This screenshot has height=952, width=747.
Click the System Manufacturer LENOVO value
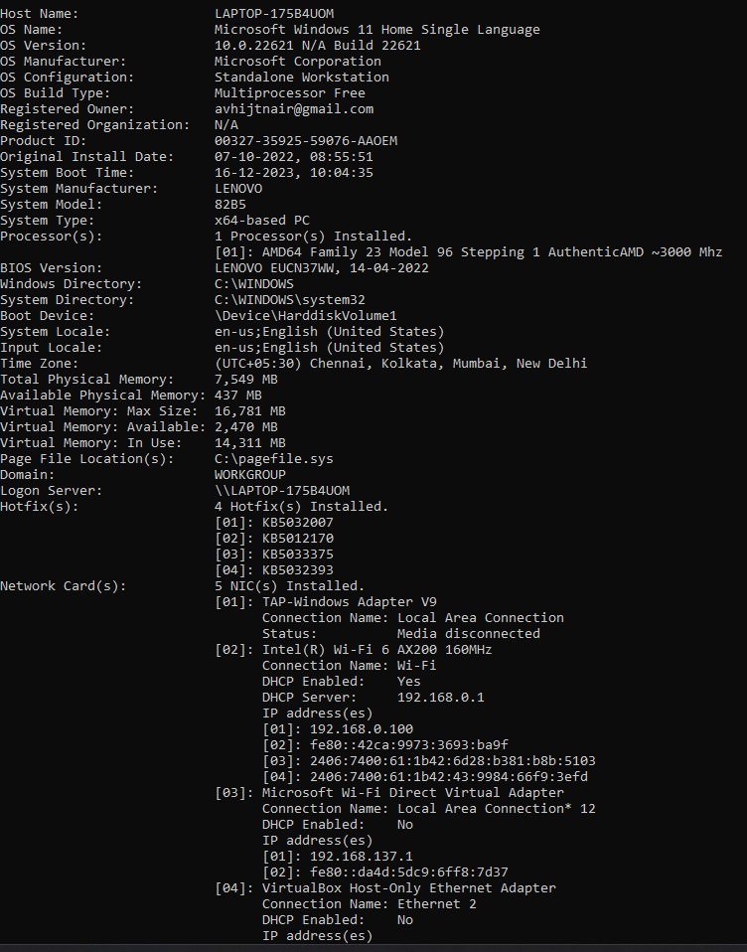[238, 188]
